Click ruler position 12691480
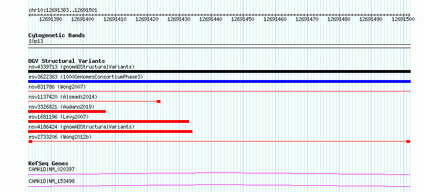Image resolution: width=424 pixels, height=192 pixels. coord(339,19)
